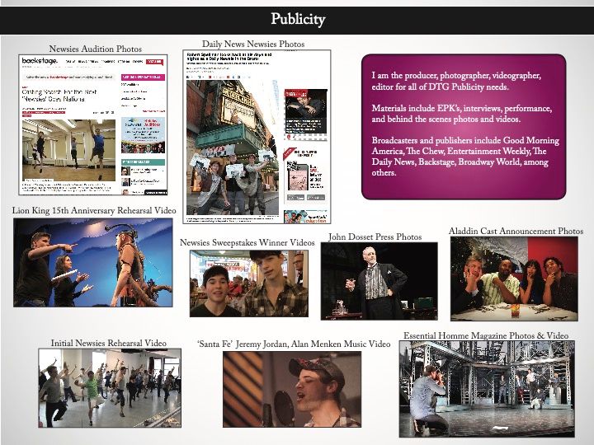Select the Aladdin Cast Announcement photo
594x445 pixels.
coord(514,279)
